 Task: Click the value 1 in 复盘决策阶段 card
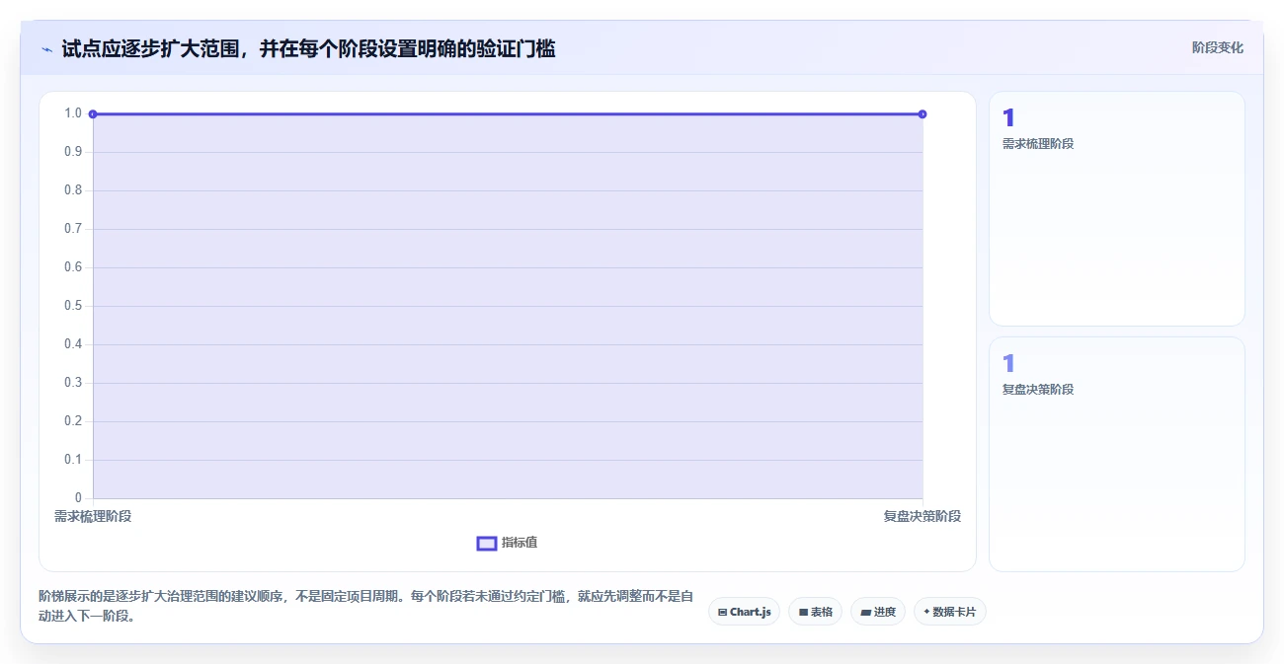tap(1008, 364)
